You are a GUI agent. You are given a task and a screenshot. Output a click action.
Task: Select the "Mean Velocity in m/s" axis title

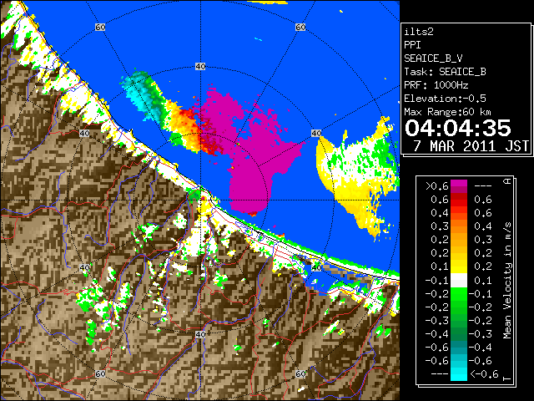point(507,281)
